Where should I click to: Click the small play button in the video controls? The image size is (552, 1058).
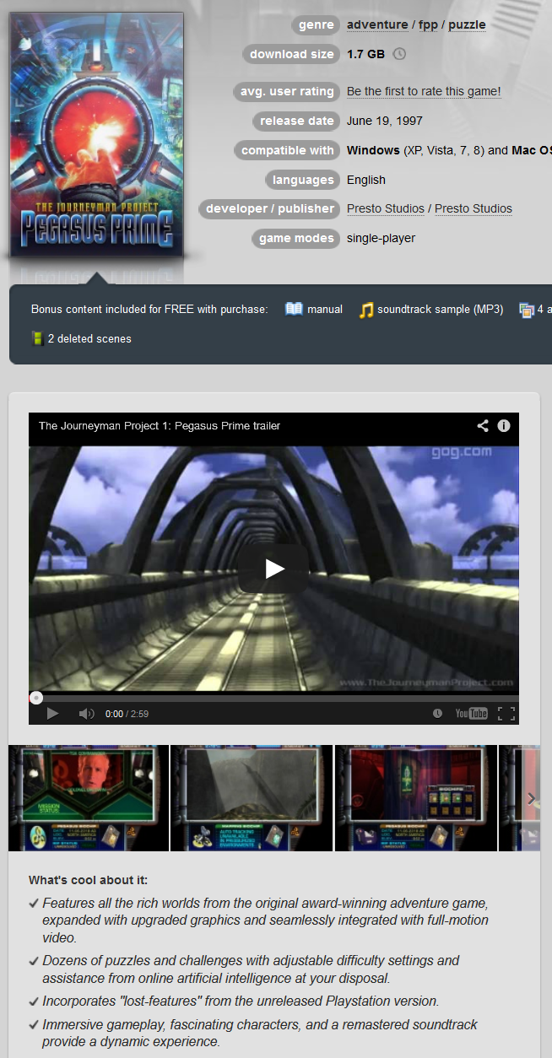[x=52, y=714]
